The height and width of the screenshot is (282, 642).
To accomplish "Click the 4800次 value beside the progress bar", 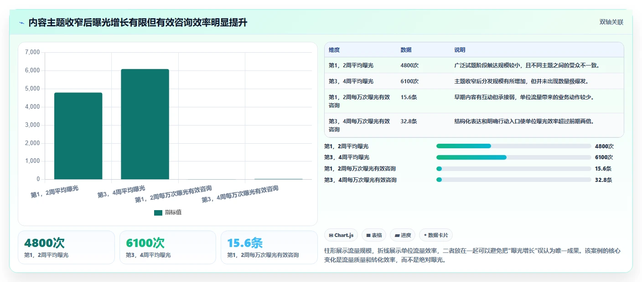I will coord(604,146).
